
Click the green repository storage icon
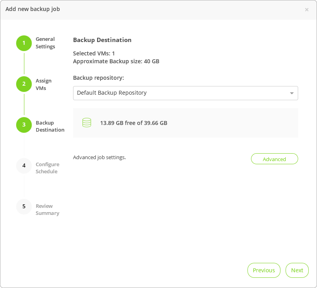coord(87,123)
